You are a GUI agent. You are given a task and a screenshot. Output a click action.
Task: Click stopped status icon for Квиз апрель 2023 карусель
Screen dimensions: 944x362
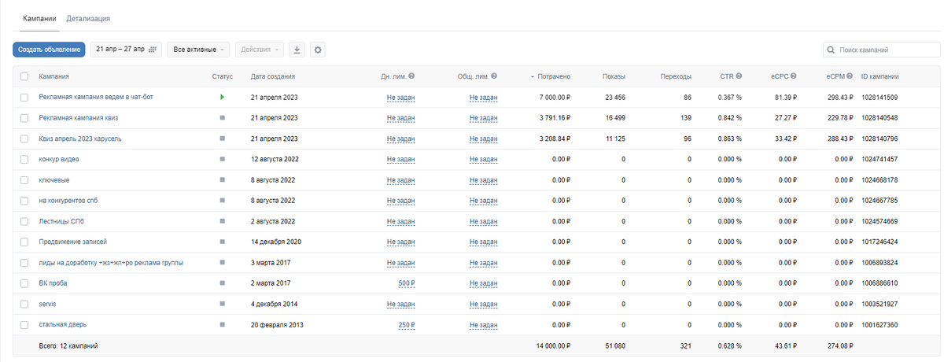[223, 139]
